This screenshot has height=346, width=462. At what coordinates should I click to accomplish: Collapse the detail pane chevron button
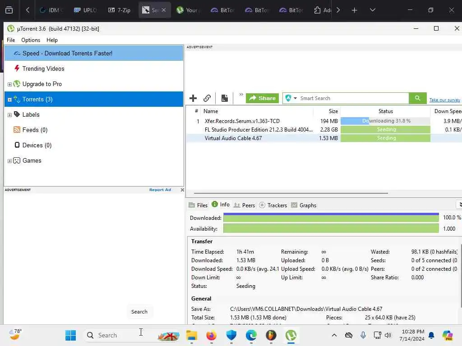click(x=460, y=205)
